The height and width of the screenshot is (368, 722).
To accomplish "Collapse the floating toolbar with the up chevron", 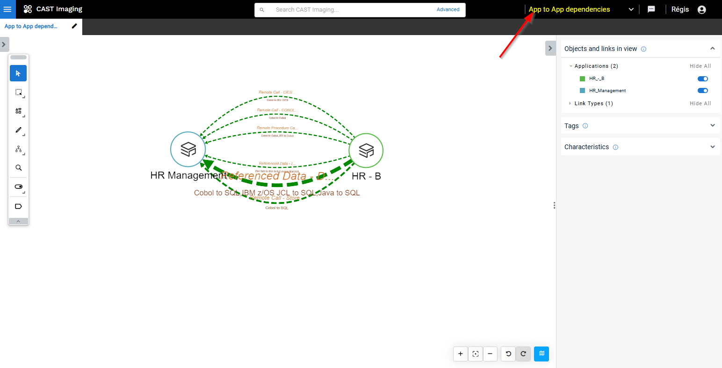I will (x=18, y=221).
